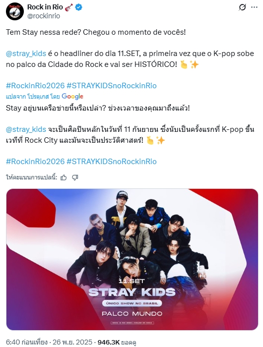
Task: Open the Stray Kids promo image
Action: click(x=132, y=259)
